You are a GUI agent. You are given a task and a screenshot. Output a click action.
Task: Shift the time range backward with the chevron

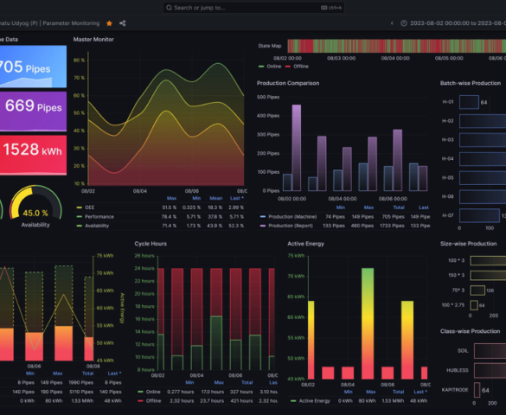pos(392,23)
